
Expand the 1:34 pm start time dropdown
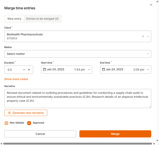[89, 70]
